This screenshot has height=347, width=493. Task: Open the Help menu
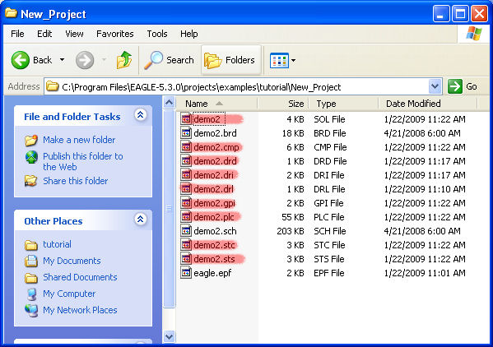click(189, 34)
